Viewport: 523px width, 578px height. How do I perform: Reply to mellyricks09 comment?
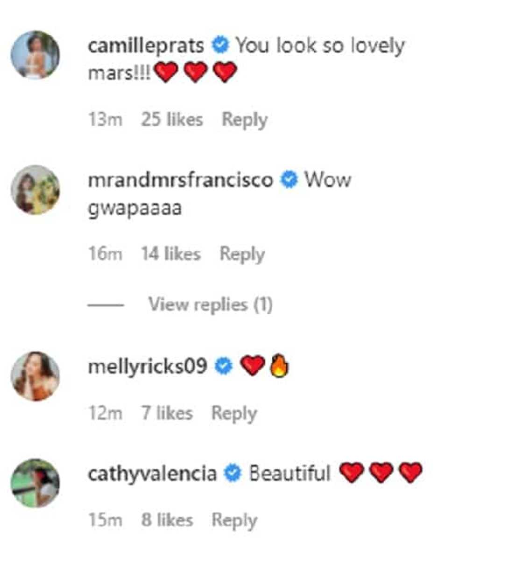coord(234,413)
